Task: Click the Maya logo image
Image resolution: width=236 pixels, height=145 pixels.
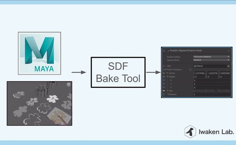Action: pyautogui.click(x=39, y=53)
